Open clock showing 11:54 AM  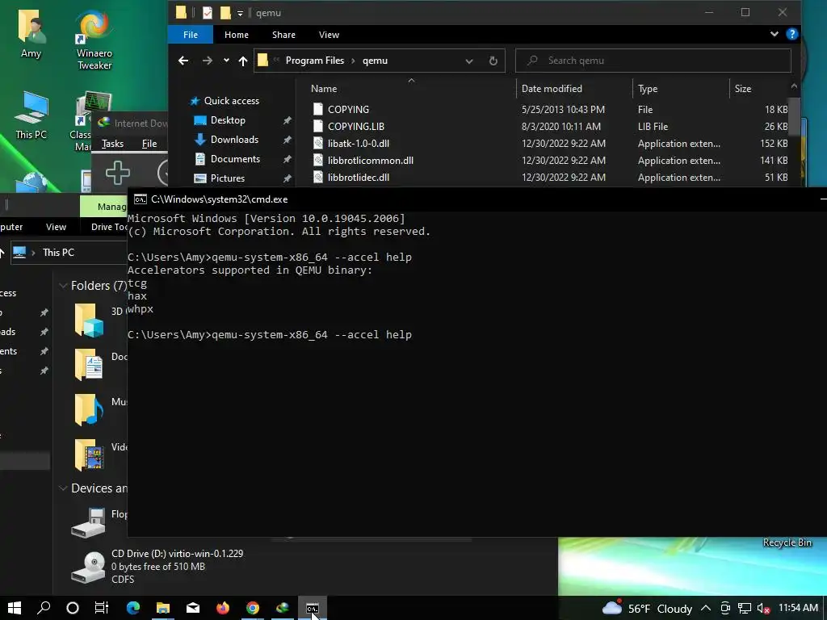point(798,608)
